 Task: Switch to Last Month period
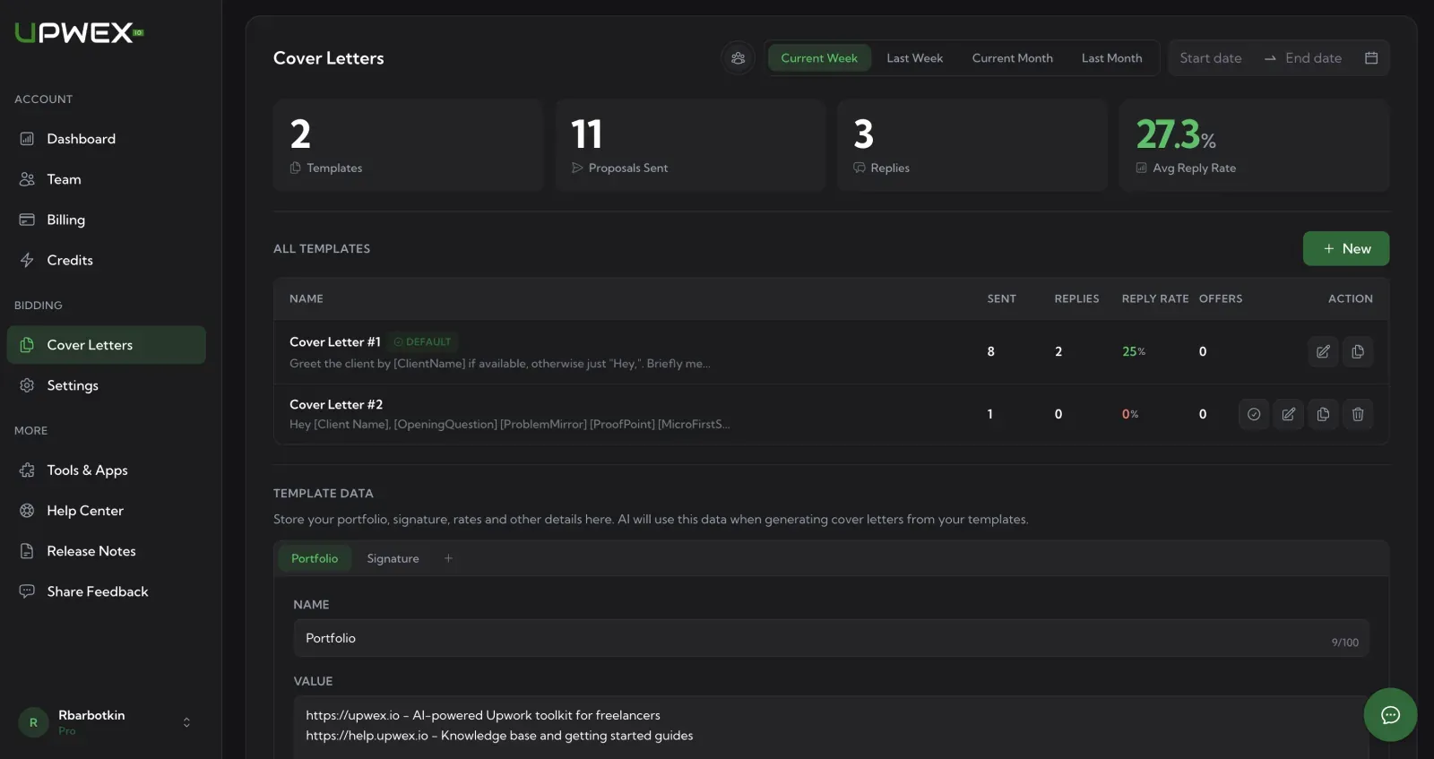(x=1111, y=58)
